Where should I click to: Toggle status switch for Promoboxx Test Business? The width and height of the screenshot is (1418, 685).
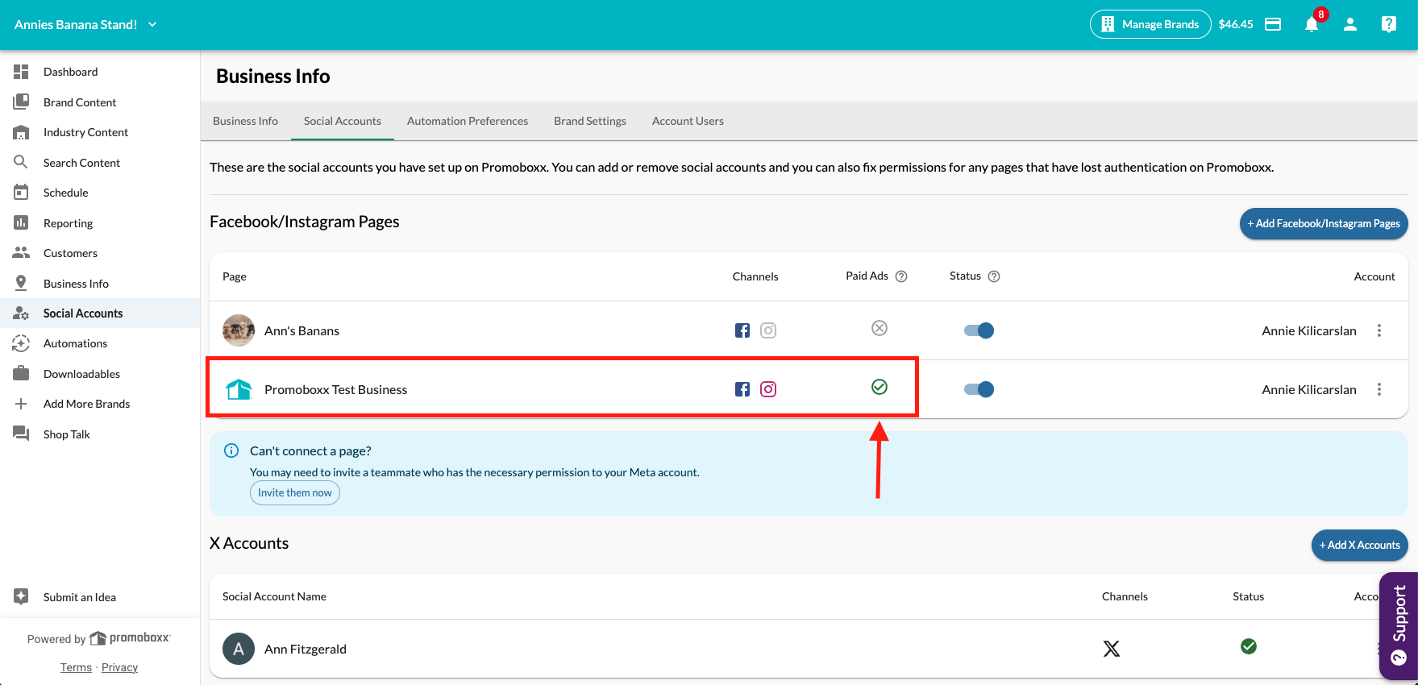979,389
